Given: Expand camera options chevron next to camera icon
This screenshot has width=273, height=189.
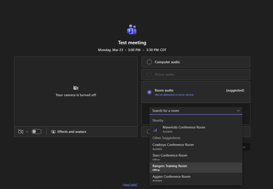Looking at the screenshot, I should [27, 132].
